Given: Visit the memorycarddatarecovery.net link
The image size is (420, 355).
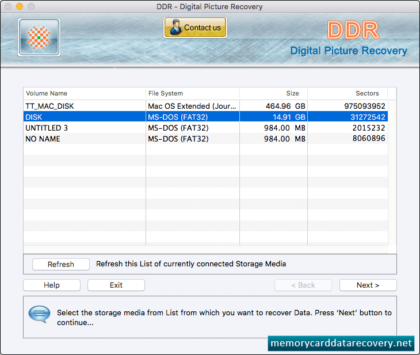Looking at the screenshot, I should 341,343.
